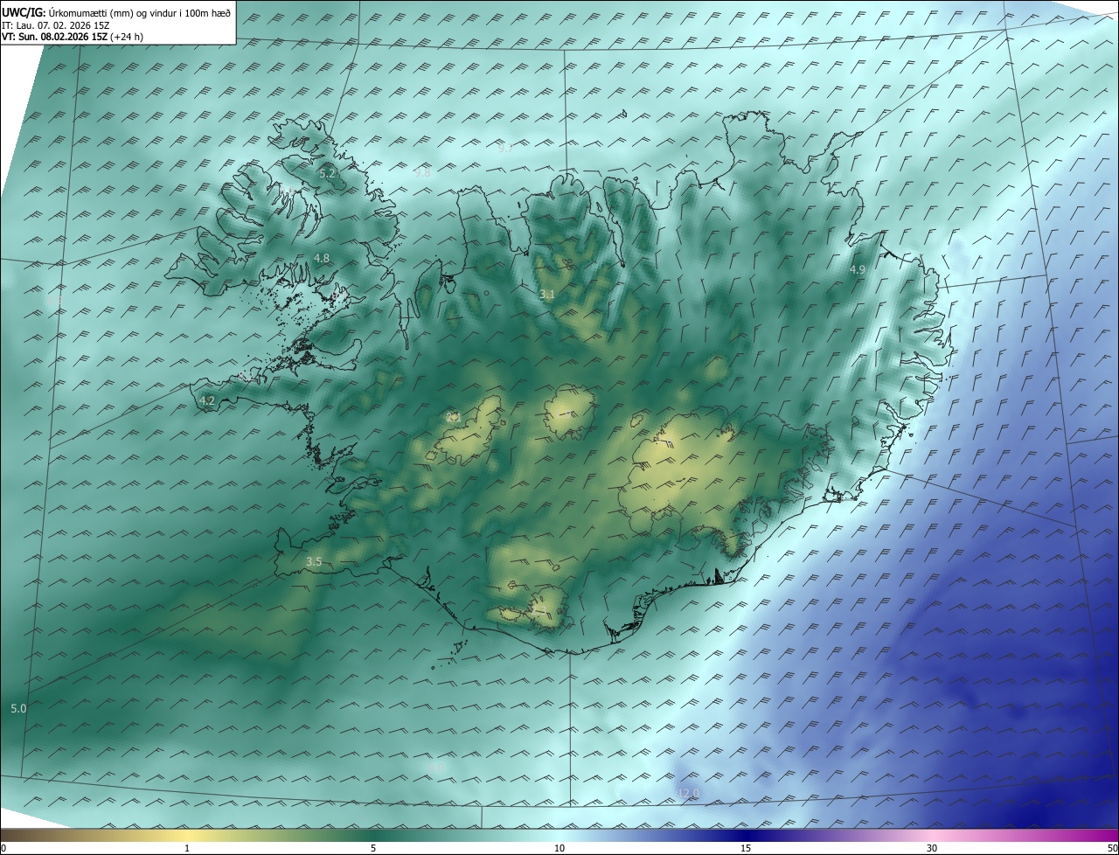This screenshot has width=1119, height=855.
Task: Click the 4.8 value label on the map
Action: 321,258
